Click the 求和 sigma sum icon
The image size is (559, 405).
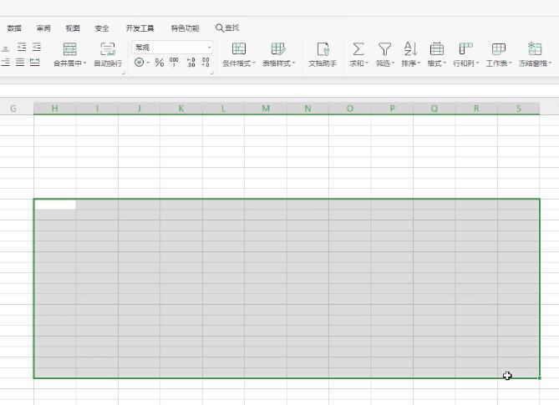pyautogui.click(x=358, y=48)
